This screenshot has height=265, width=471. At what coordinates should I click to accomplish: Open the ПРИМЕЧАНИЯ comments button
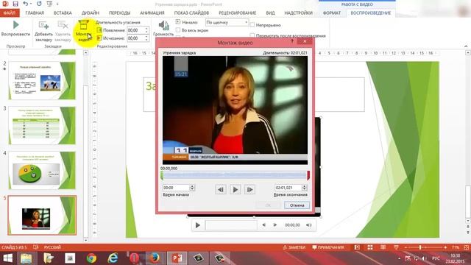[328, 247]
